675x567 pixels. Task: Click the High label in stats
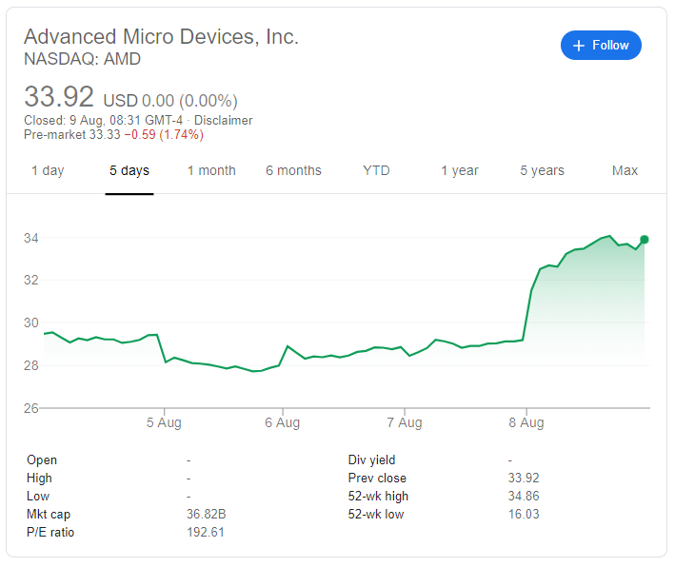tap(39, 478)
